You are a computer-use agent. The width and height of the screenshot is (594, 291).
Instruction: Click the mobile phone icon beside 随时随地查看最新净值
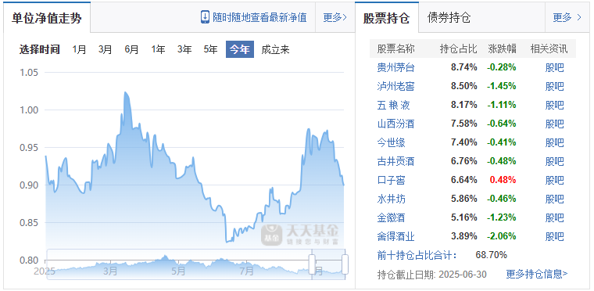(x=205, y=17)
